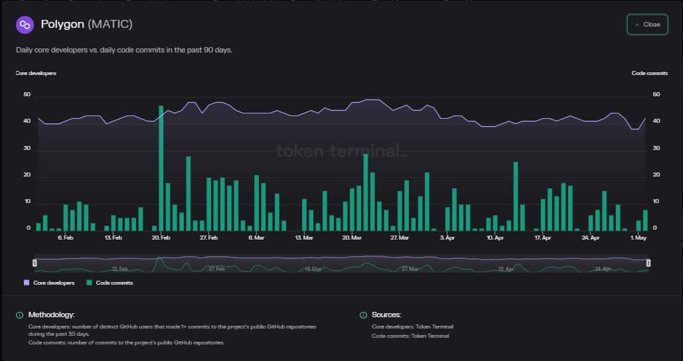Select the '20. Feb' x-axis label
683x361 pixels.
pyautogui.click(x=161, y=238)
